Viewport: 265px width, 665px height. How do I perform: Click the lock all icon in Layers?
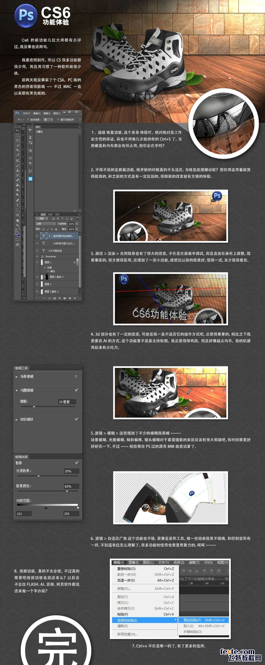(56, 229)
